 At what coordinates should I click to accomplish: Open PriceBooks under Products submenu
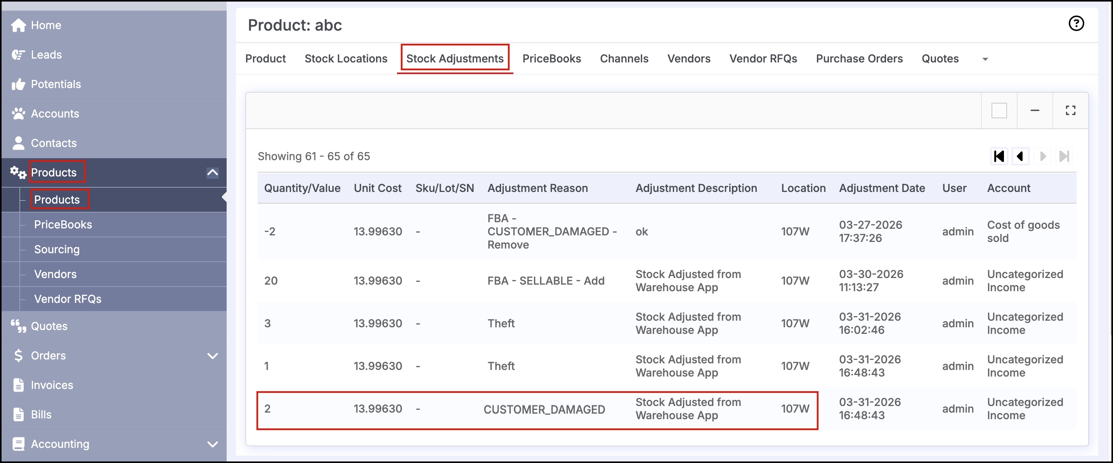(62, 225)
